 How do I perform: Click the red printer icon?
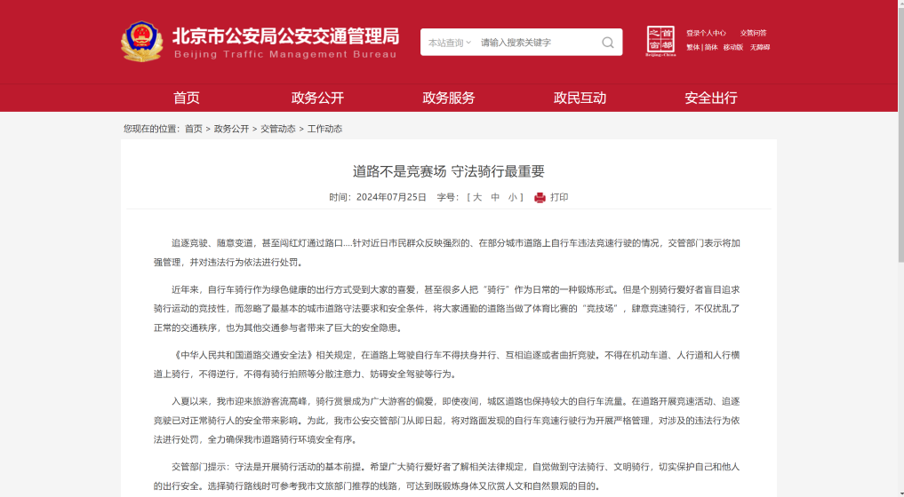point(540,198)
